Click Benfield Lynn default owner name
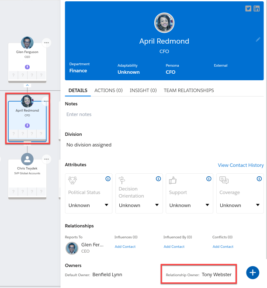This screenshot has width=267, height=288. pyautogui.click(x=107, y=274)
